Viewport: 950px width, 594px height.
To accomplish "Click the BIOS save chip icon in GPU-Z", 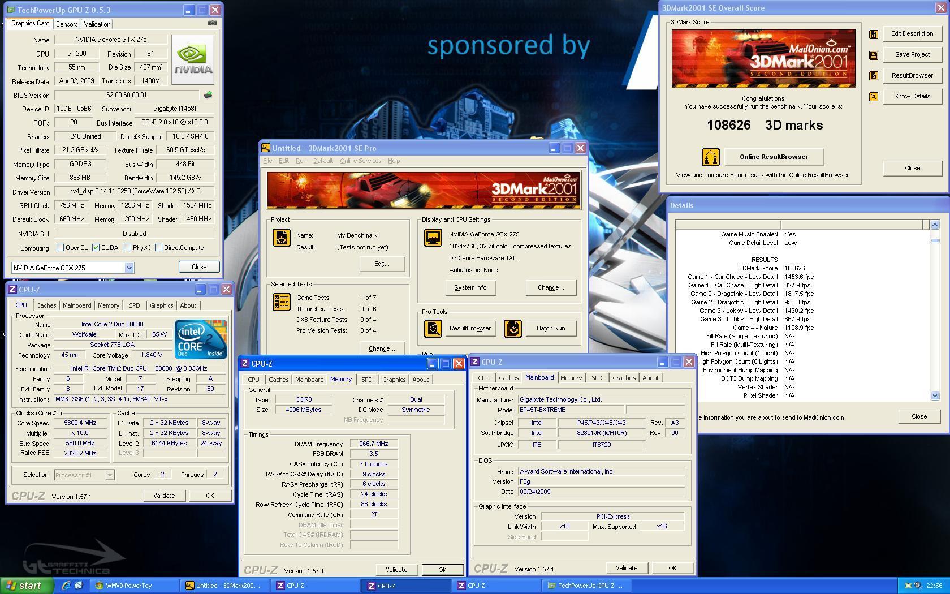I will tap(208, 95).
